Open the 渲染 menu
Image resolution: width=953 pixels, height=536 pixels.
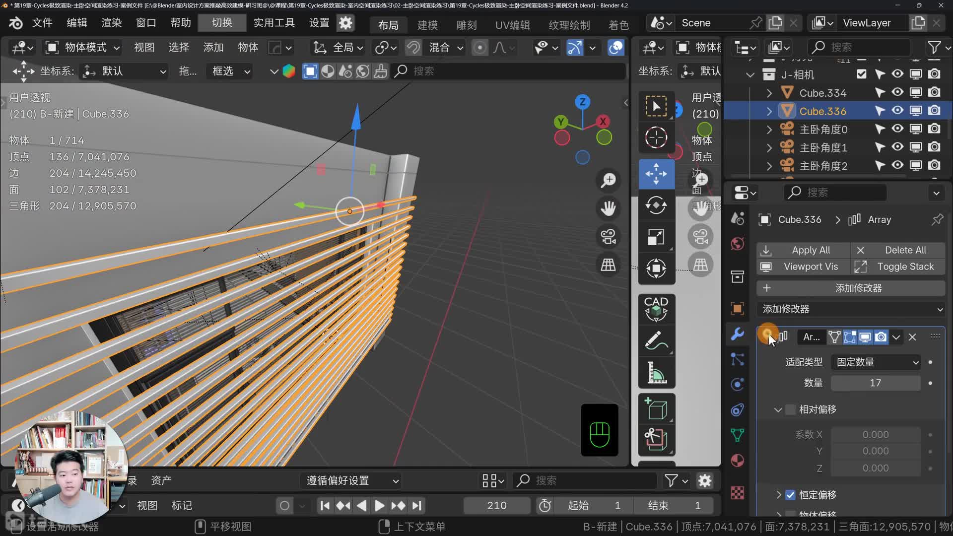[x=111, y=23]
